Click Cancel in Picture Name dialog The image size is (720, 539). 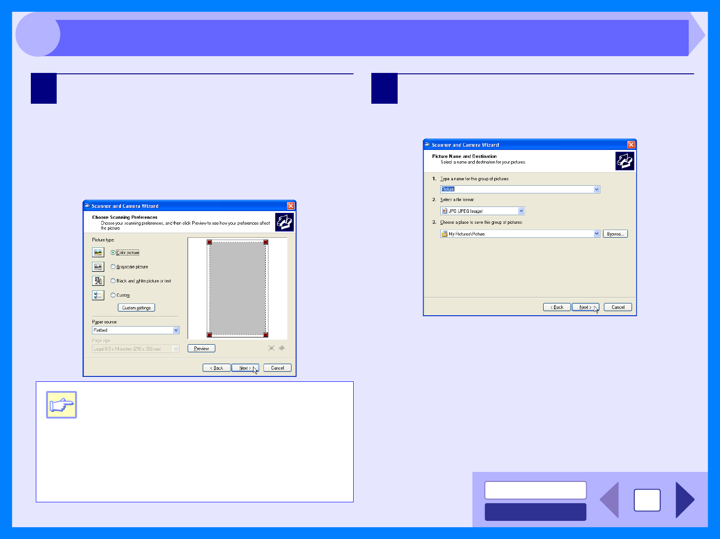coord(618,307)
